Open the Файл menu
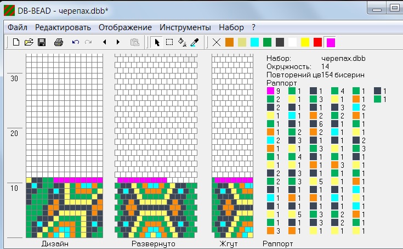This screenshot has height=249, width=403. pyautogui.click(x=18, y=27)
